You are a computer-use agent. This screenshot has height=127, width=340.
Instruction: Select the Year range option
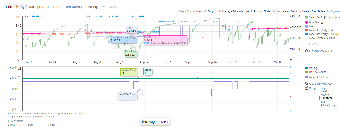(x=324, y=101)
